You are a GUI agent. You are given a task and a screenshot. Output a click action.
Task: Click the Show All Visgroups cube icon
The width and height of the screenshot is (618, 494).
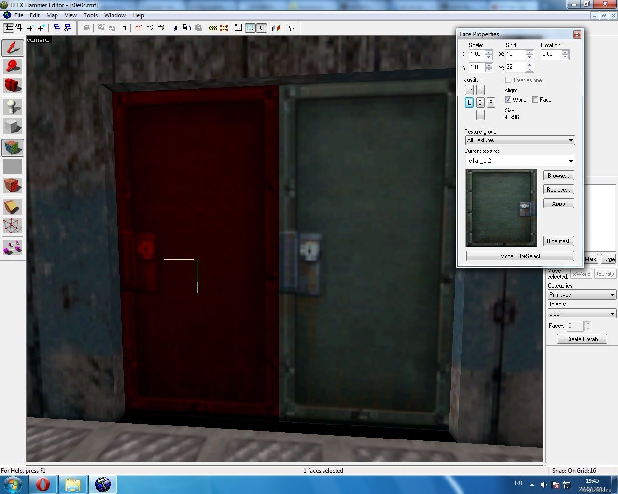tap(161, 28)
